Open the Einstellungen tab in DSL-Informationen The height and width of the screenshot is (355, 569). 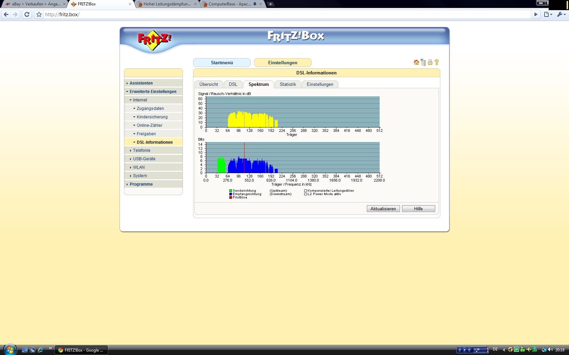(x=320, y=85)
